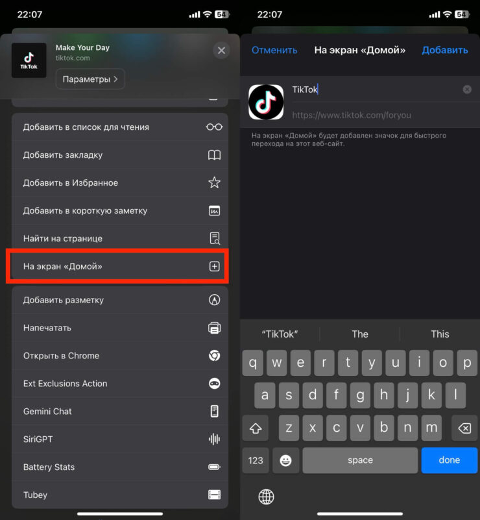
Task: Tap the find-on-page magnifier document icon
Action: click(x=214, y=238)
